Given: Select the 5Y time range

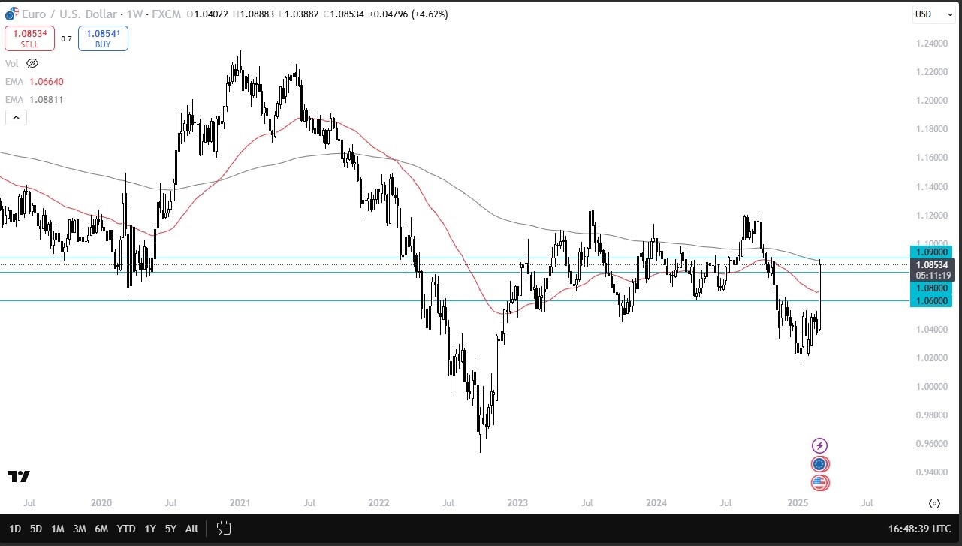Looking at the screenshot, I should click(170, 529).
